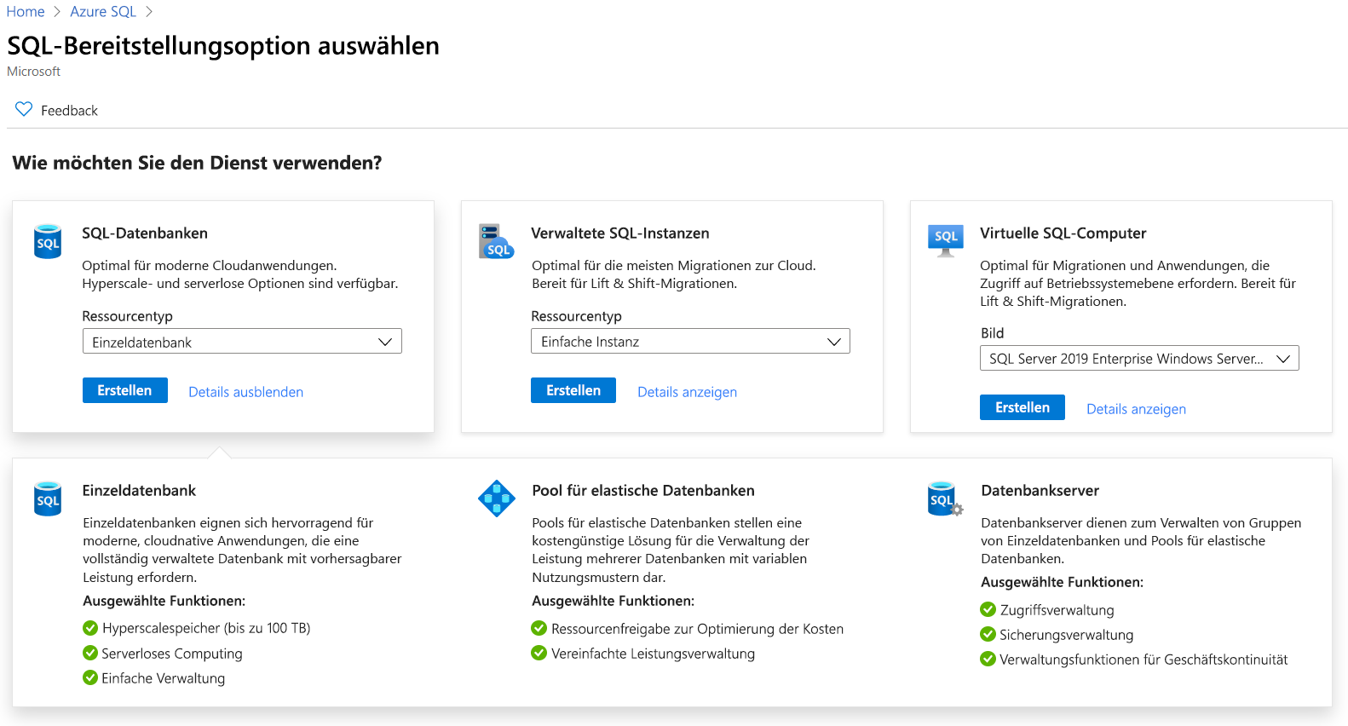This screenshot has width=1348, height=726.
Task: Click 'Ressourcenfreigabe zur Optimierung der Kosten' text
Action: coord(697,629)
